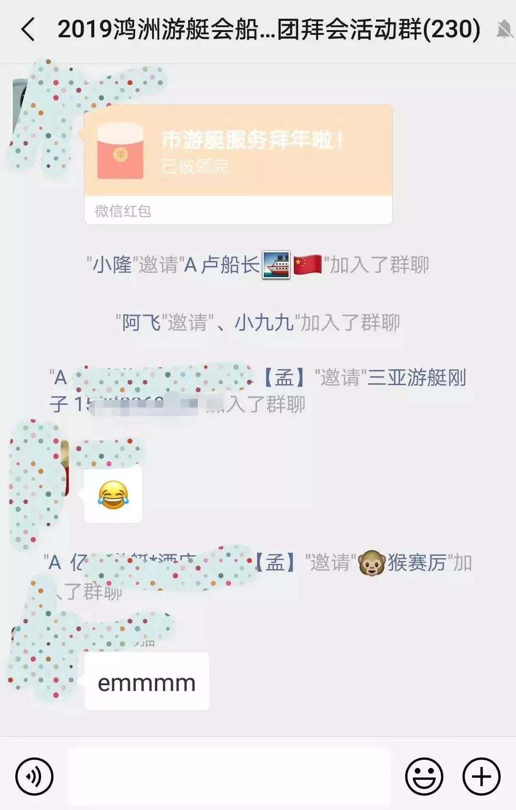Tap the ship emoji after A卢船长

pos(276,265)
